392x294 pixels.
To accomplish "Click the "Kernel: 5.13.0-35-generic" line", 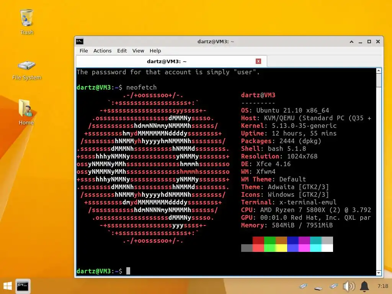I will pos(289,126).
